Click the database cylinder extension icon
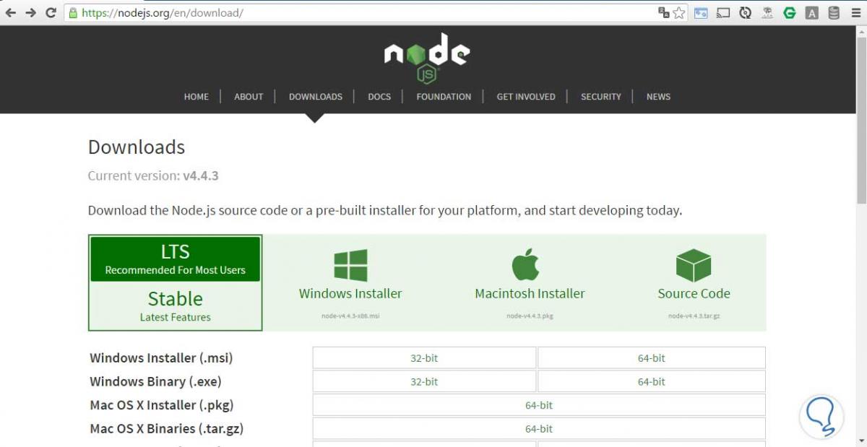Viewport: 867px width, 447px height. [x=834, y=12]
